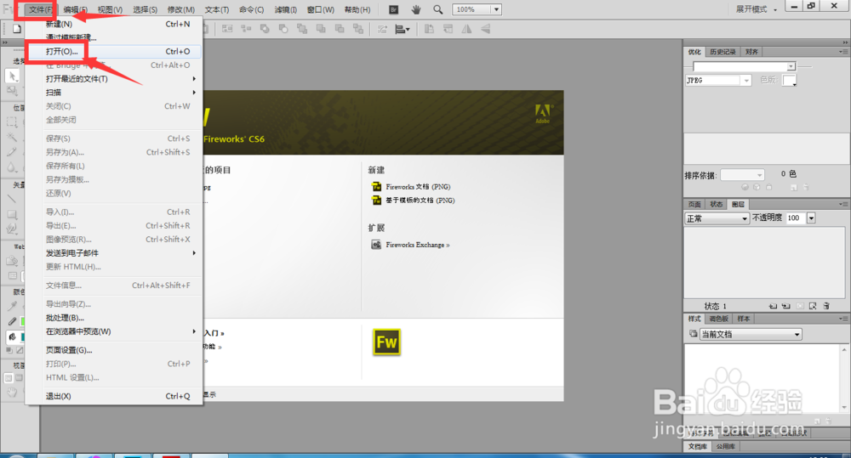The image size is (851, 458).
Task: Switch to the 页面 tab
Action: point(694,204)
